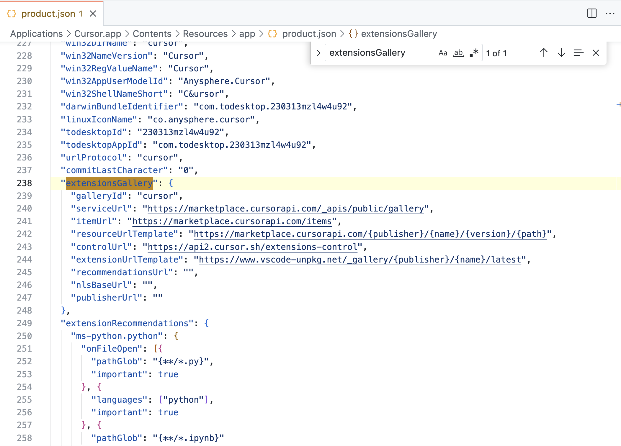Click "true" value on line 253
This screenshot has width=621, height=446.
tap(168, 374)
